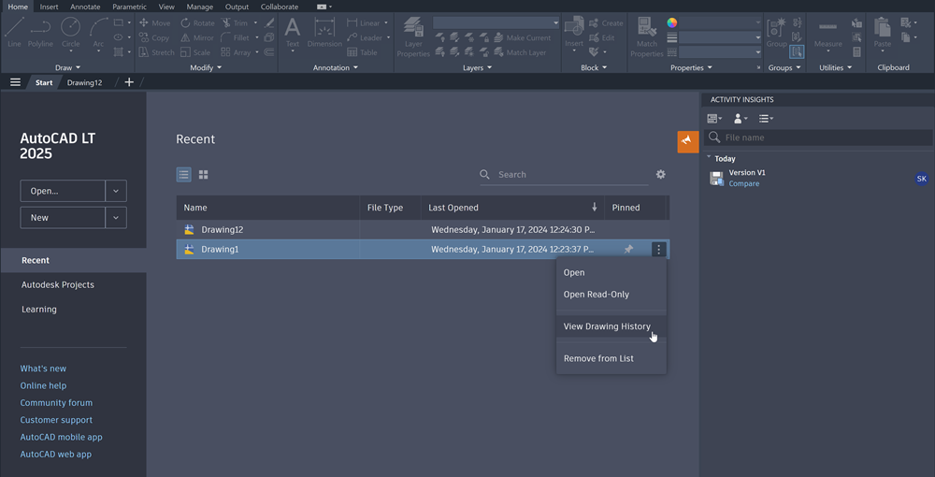
Task: Select the Line tool
Action: click(14, 32)
